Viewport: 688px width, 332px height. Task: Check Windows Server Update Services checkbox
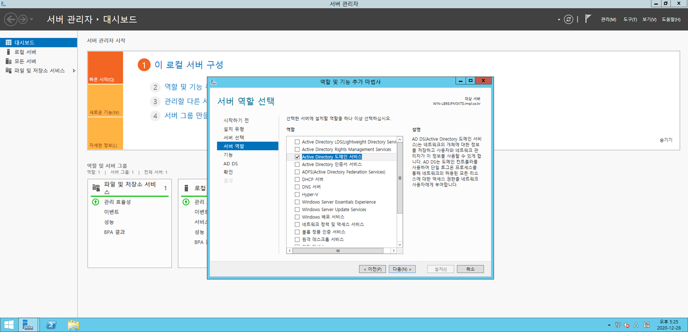297,209
